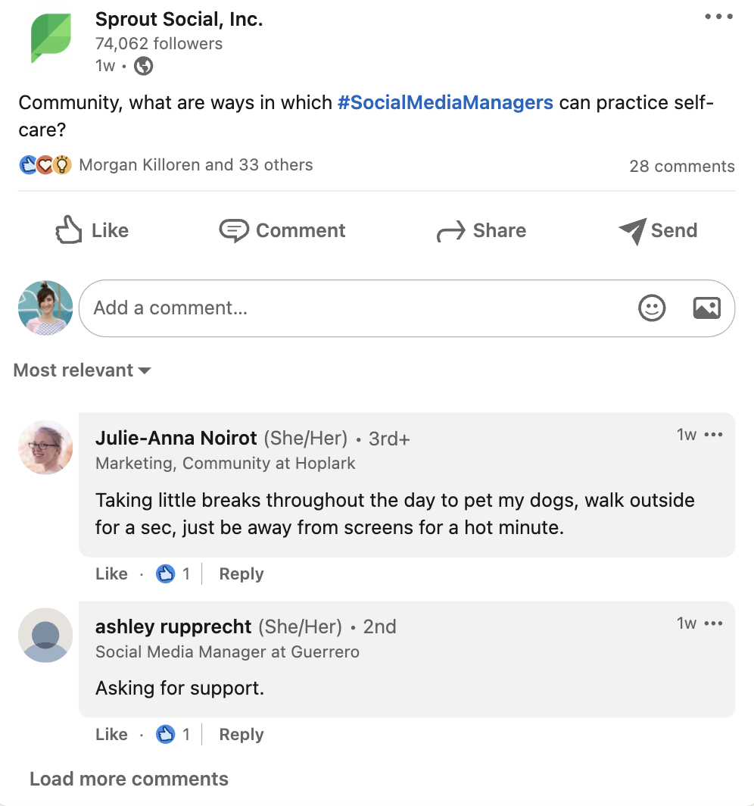Expand the Most relevant sort dropdown
Image resolution: width=754 pixels, height=806 pixels.
tap(82, 370)
